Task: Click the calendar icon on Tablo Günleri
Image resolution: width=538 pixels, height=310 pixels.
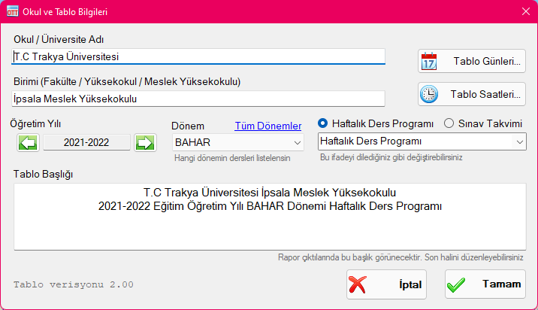Action: point(429,62)
